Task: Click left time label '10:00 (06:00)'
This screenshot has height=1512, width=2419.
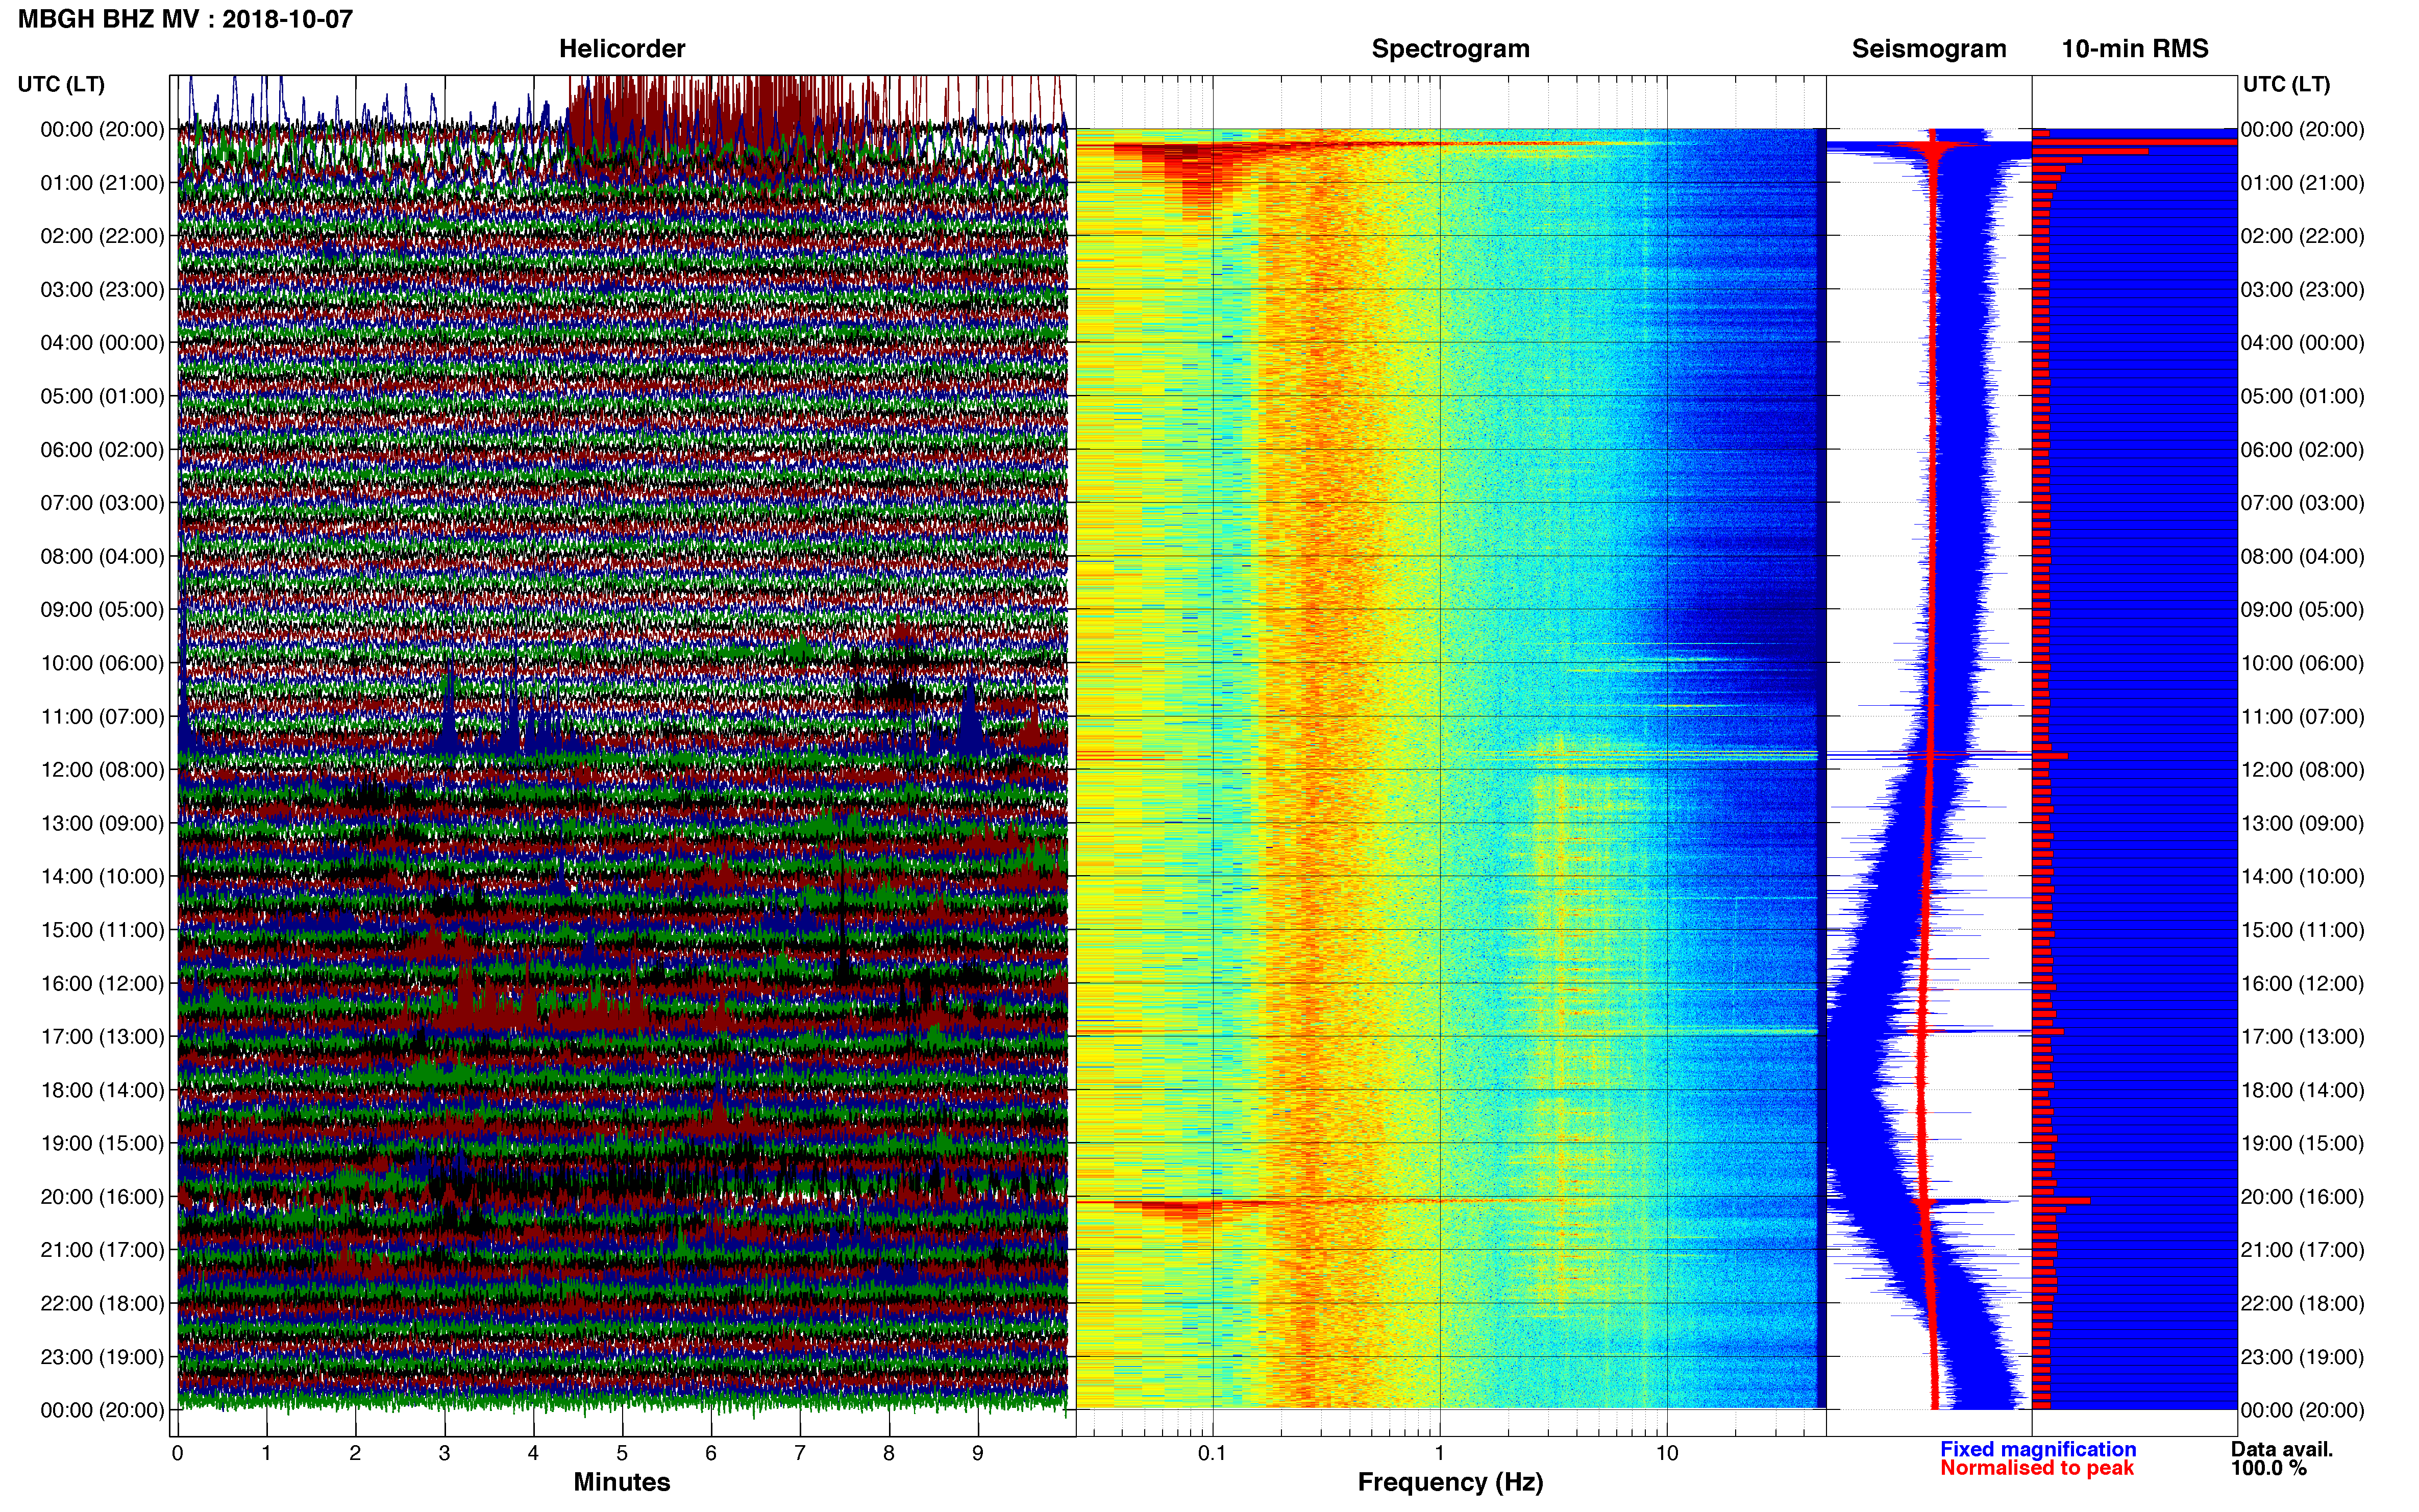Action: [102, 663]
